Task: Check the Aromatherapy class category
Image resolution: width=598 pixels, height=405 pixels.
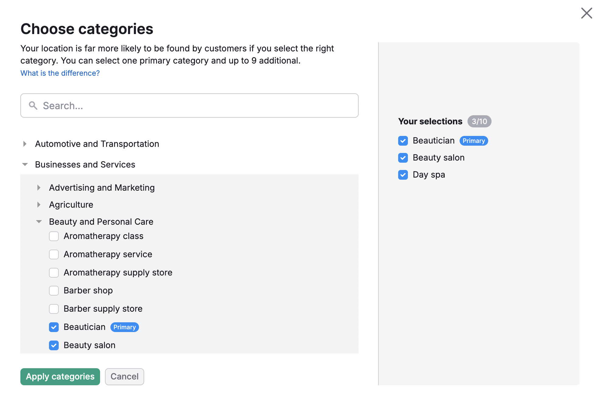Action: click(54, 236)
